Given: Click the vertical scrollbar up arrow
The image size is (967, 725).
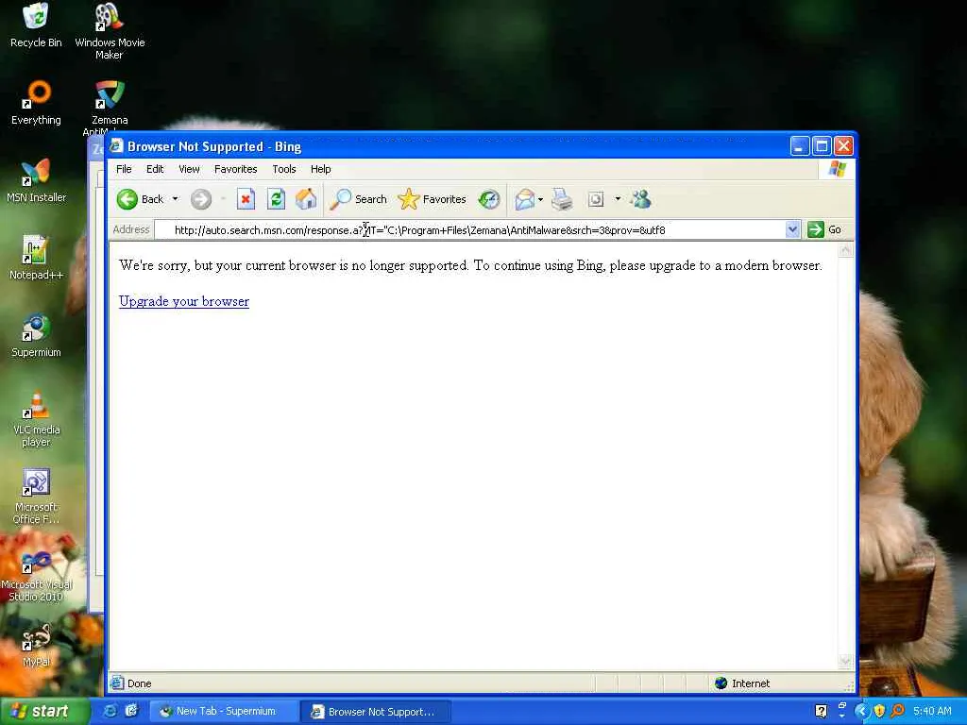Looking at the screenshot, I should tap(845, 249).
